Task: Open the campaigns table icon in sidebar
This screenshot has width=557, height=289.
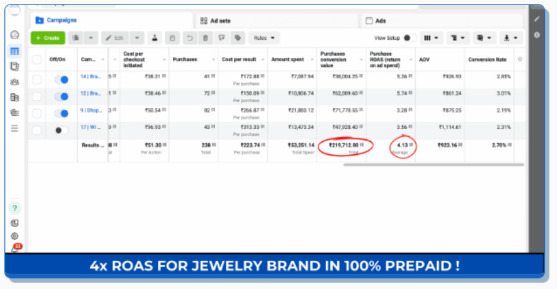Action: click(15, 51)
